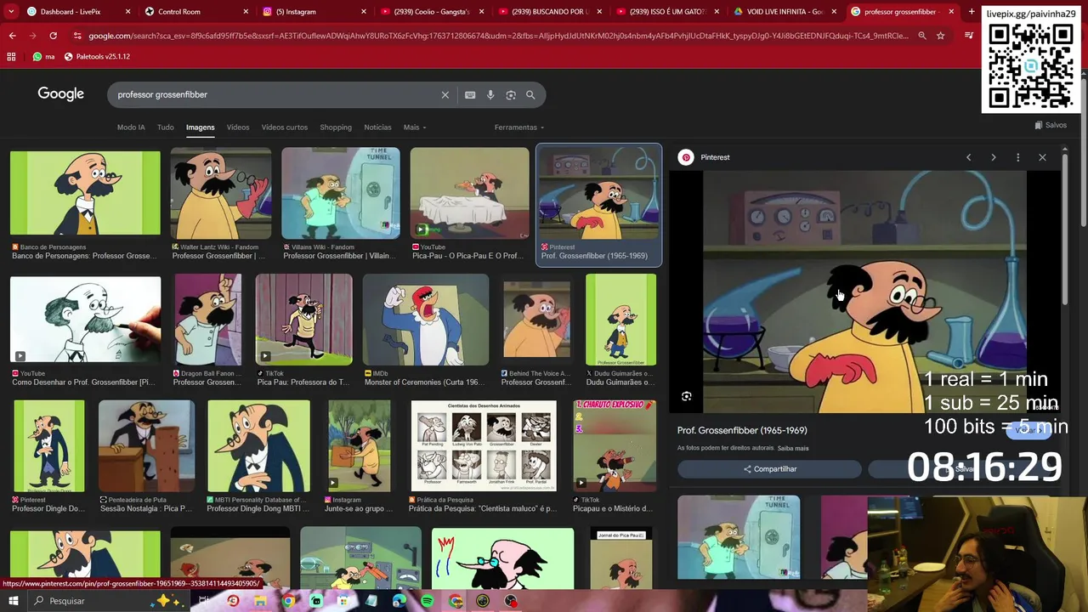Open the Salvos saved items link
The image size is (1088, 612).
[x=1051, y=125]
